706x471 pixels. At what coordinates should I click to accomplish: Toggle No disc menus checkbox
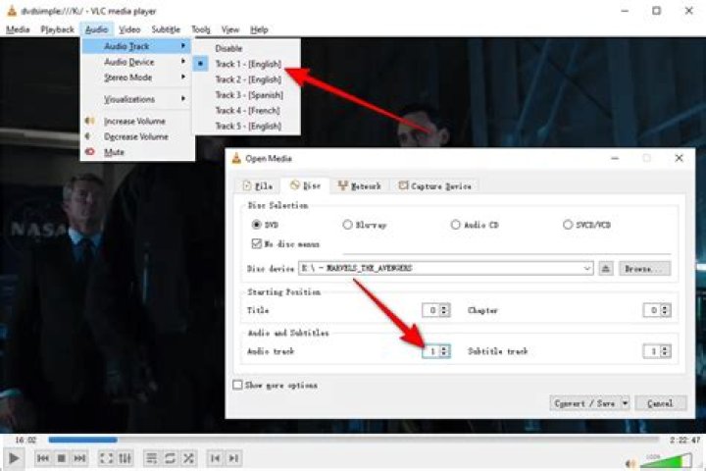point(256,243)
